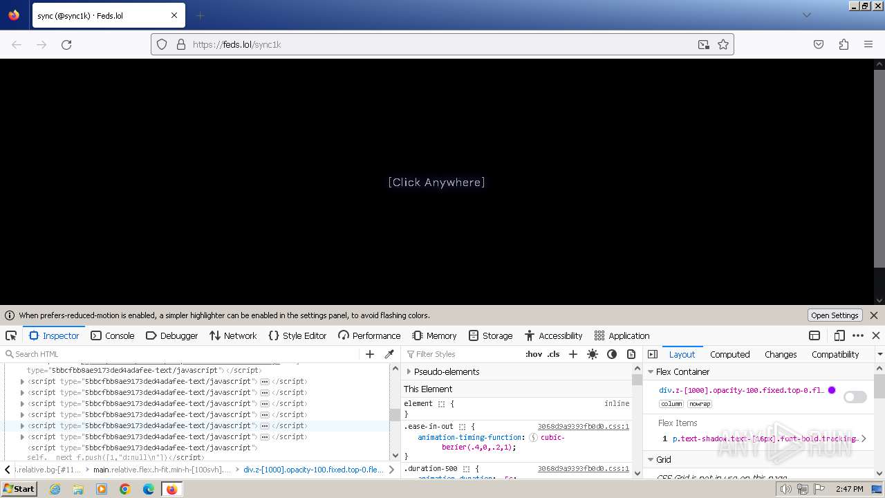885x498 pixels.
Task: Click the Open Settings button
Action: (835, 315)
